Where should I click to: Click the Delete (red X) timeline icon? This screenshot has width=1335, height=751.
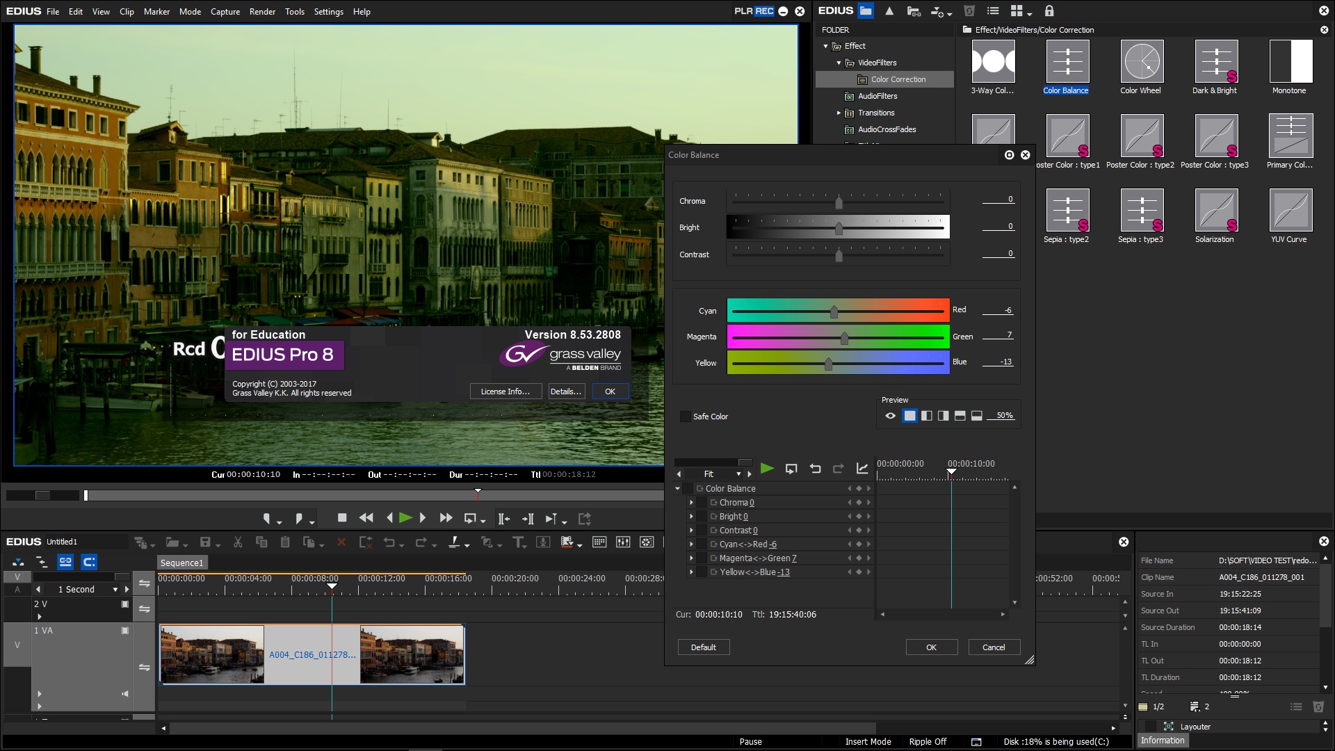coord(341,542)
